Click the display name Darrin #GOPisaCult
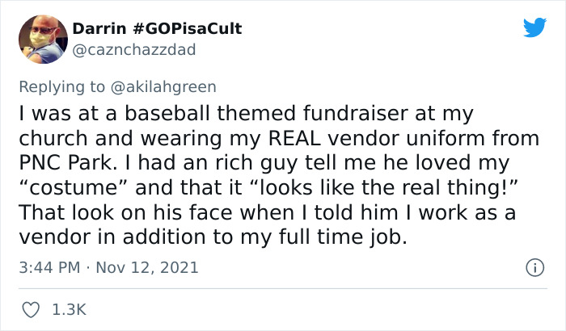The height and width of the screenshot is (331, 566). [x=157, y=29]
